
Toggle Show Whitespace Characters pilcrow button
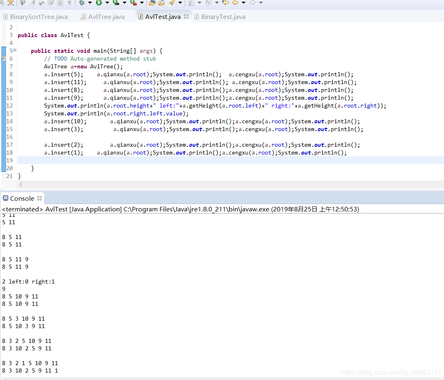(70, 3)
